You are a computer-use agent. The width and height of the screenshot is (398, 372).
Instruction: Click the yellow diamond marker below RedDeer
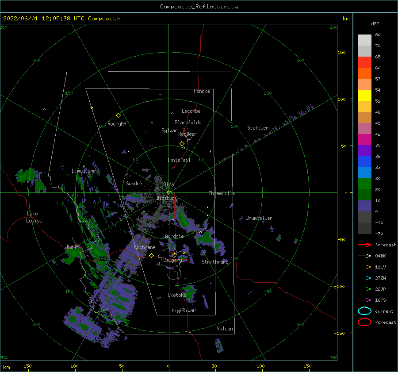[x=182, y=144]
